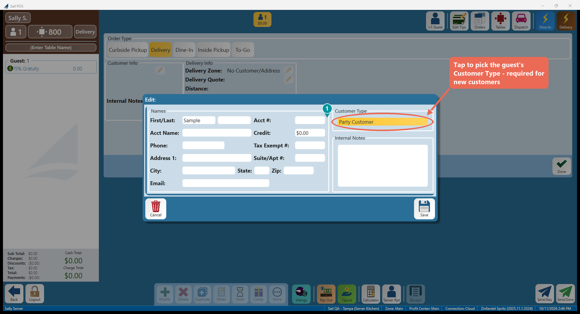This screenshot has width=580, height=314.
Task: Click the Acct # field
Action: [x=310, y=120]
